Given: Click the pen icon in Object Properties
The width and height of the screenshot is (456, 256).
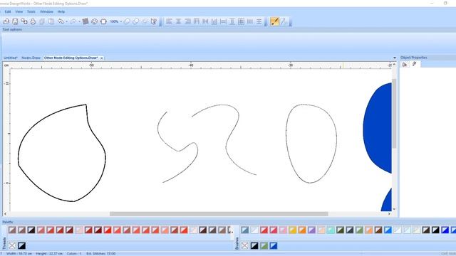Looking at the screenshot, I should [414, 64].
